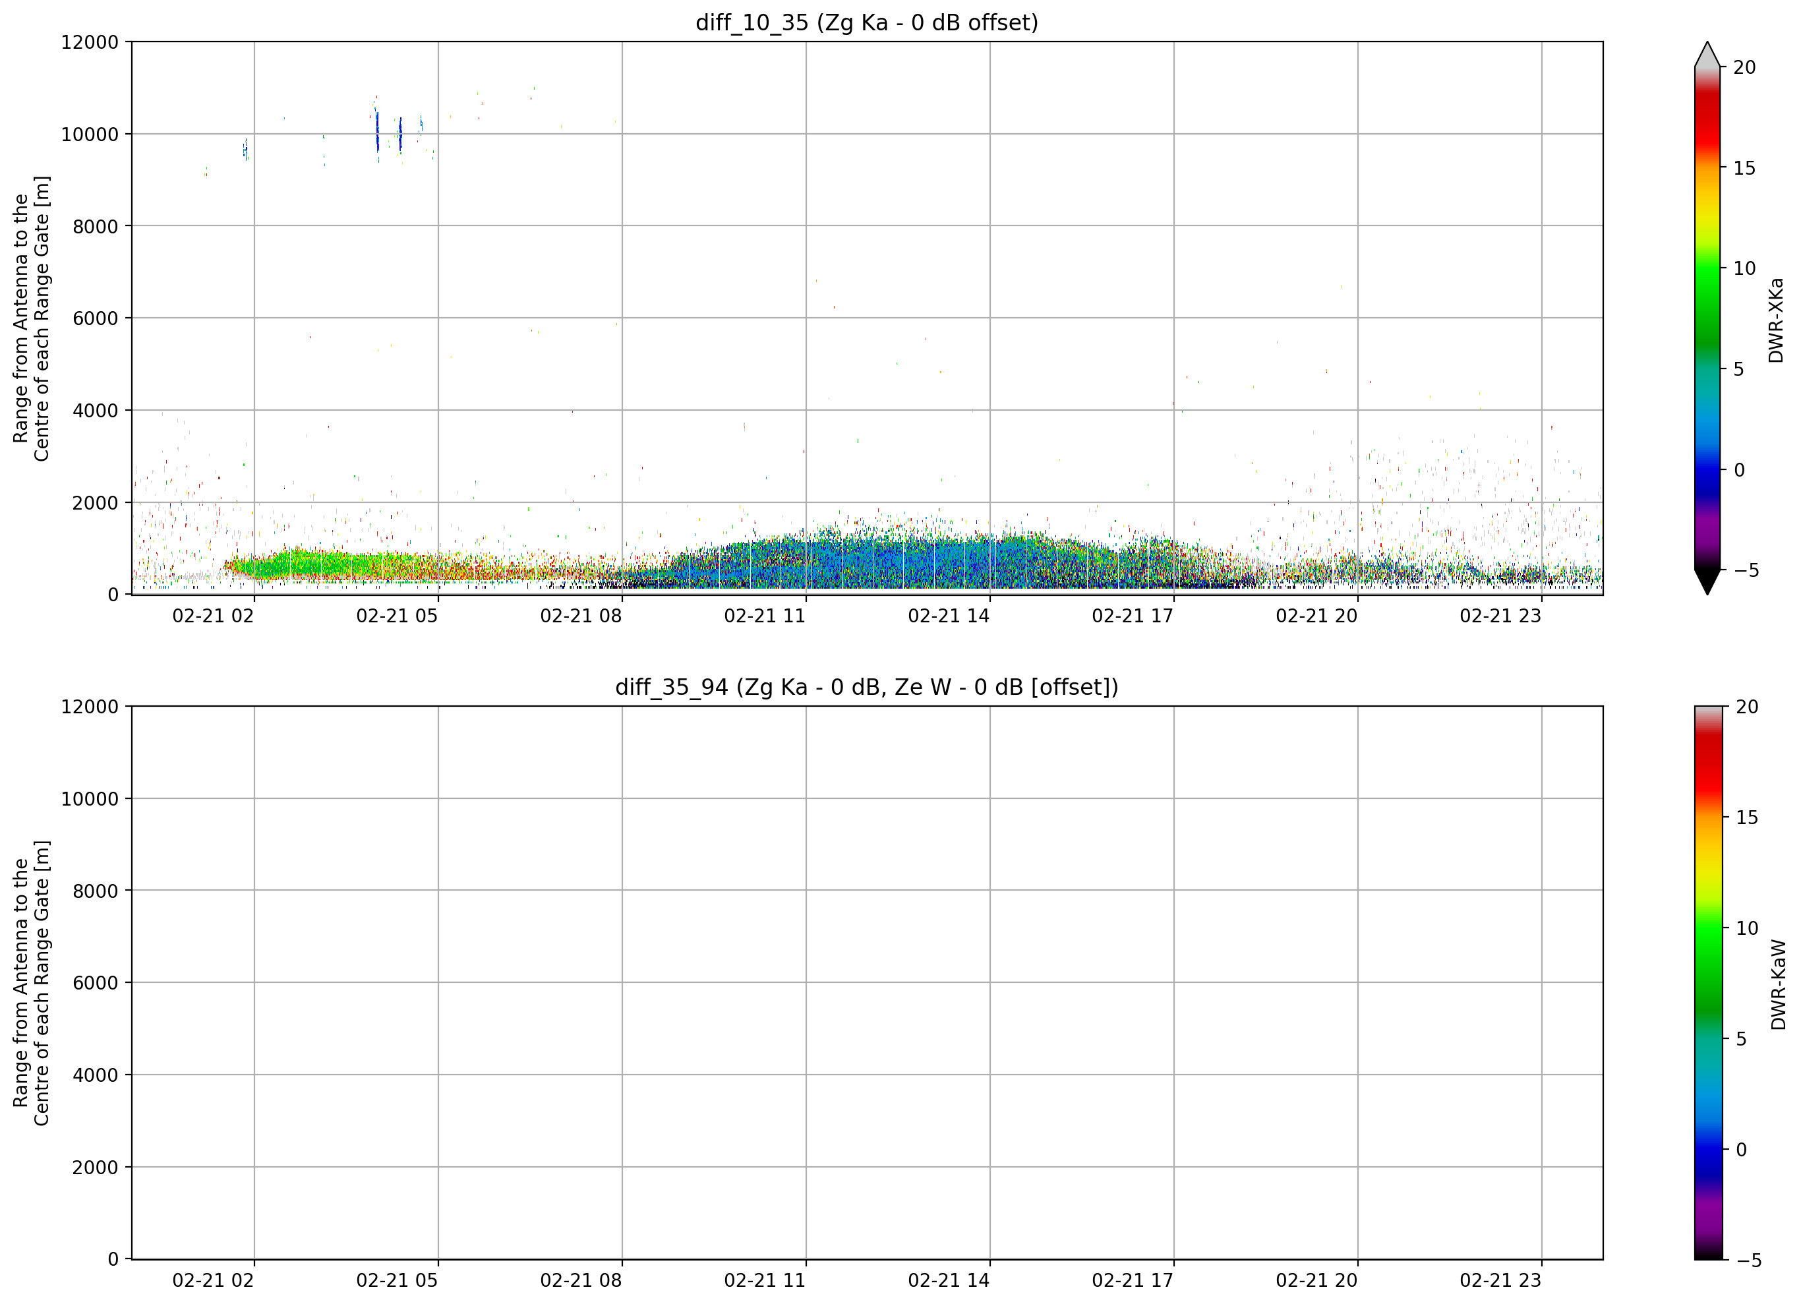The image size is (1801, 1304).
Task: Click the "02-21 08" x-tick label under the diff_35_94 plot
Action: [581, 1281]
